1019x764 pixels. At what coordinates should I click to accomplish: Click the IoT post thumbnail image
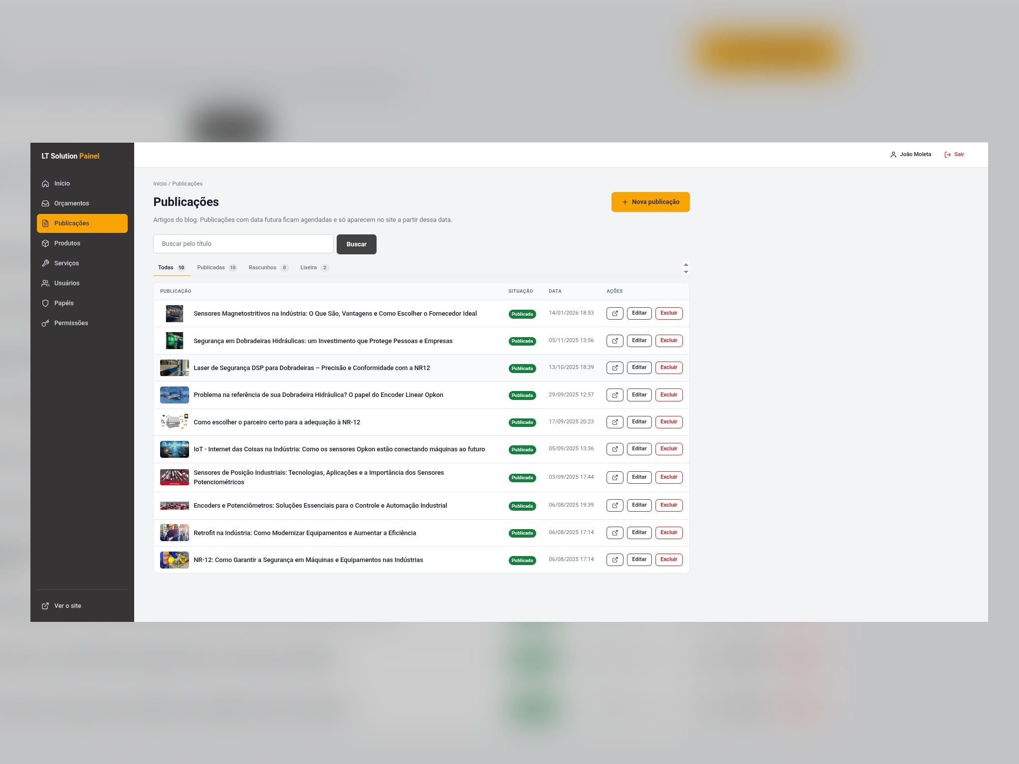175,449
